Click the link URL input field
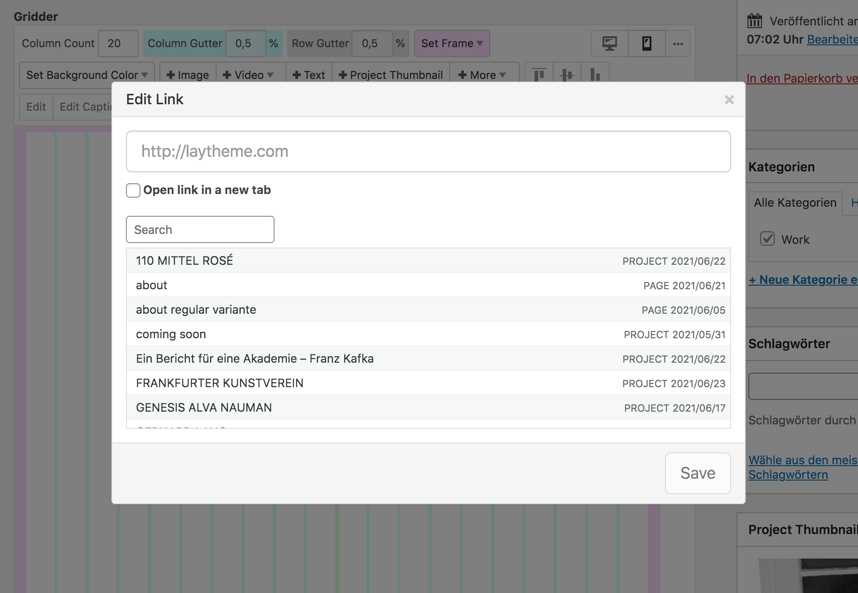This screenshot has width=858, height=593. [x=428, y=151]
